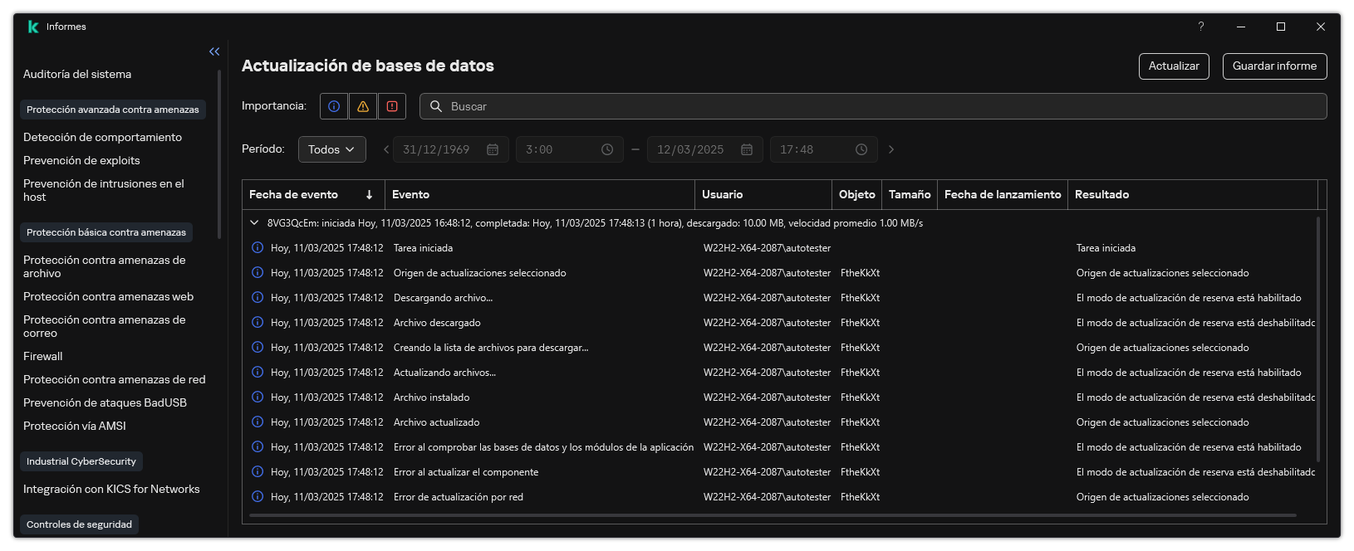Collapse the 8VG3QcEm task group row
Screen dimensions: 1354x551
(x=254, y=223)
